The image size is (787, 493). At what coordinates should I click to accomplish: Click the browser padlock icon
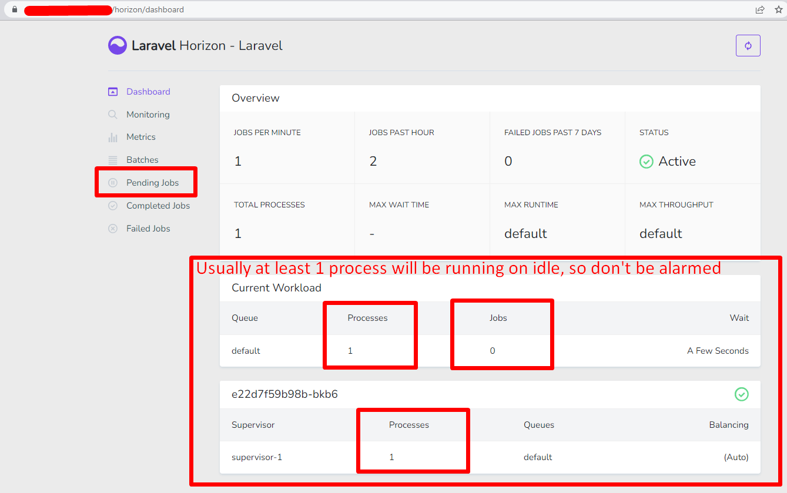(13, 9)
